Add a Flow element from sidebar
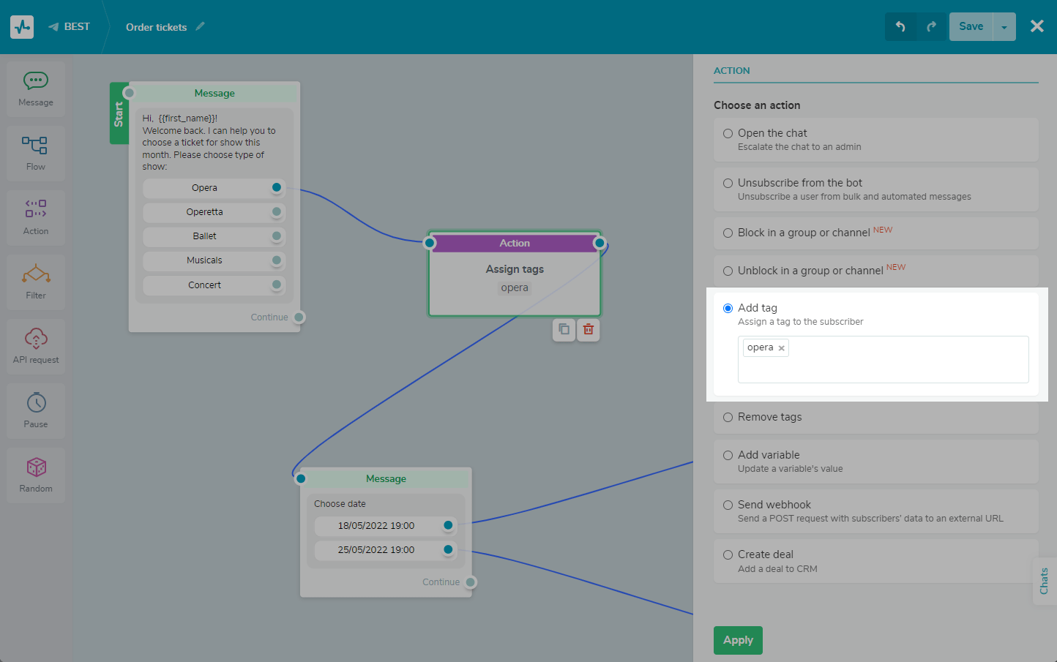 [x=36, y=153]
